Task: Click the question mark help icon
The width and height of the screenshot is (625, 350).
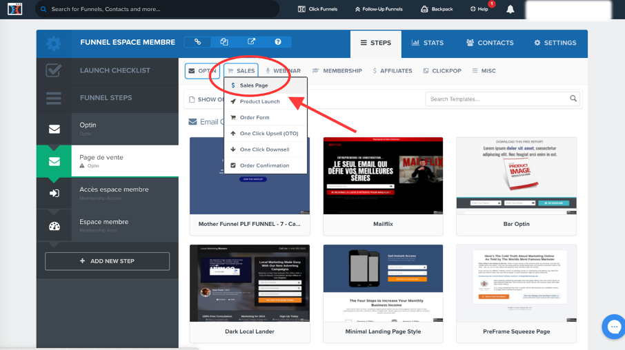Action: click(x=278, y=42)
